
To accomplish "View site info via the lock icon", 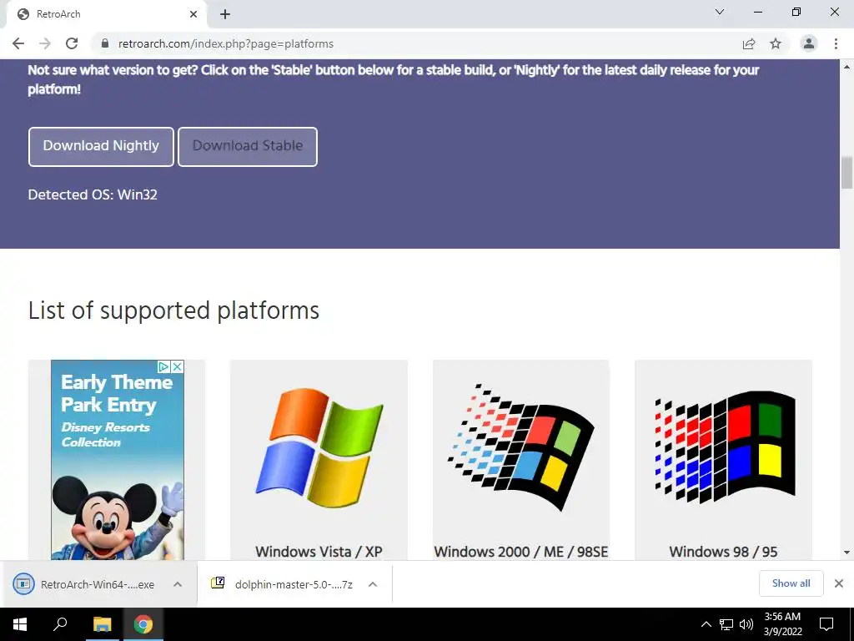I will tap(105, 43).
